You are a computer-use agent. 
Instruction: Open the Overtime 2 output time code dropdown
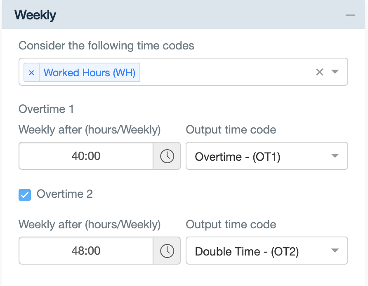click(x=267, y=251)
